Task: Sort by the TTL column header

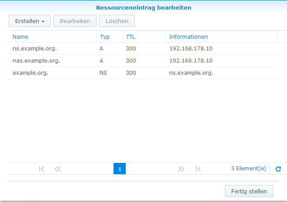Action: 144,37
